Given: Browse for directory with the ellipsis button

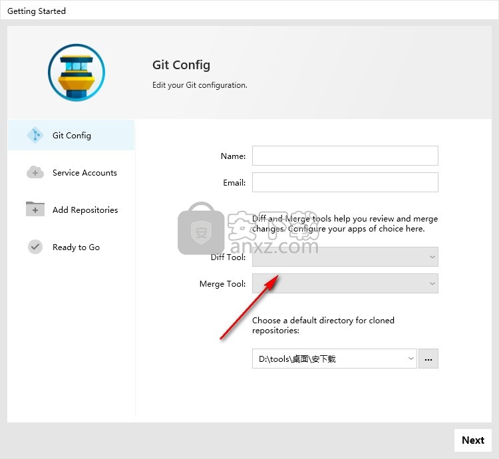Looking at the screenshot, I should tap(428, 359).
